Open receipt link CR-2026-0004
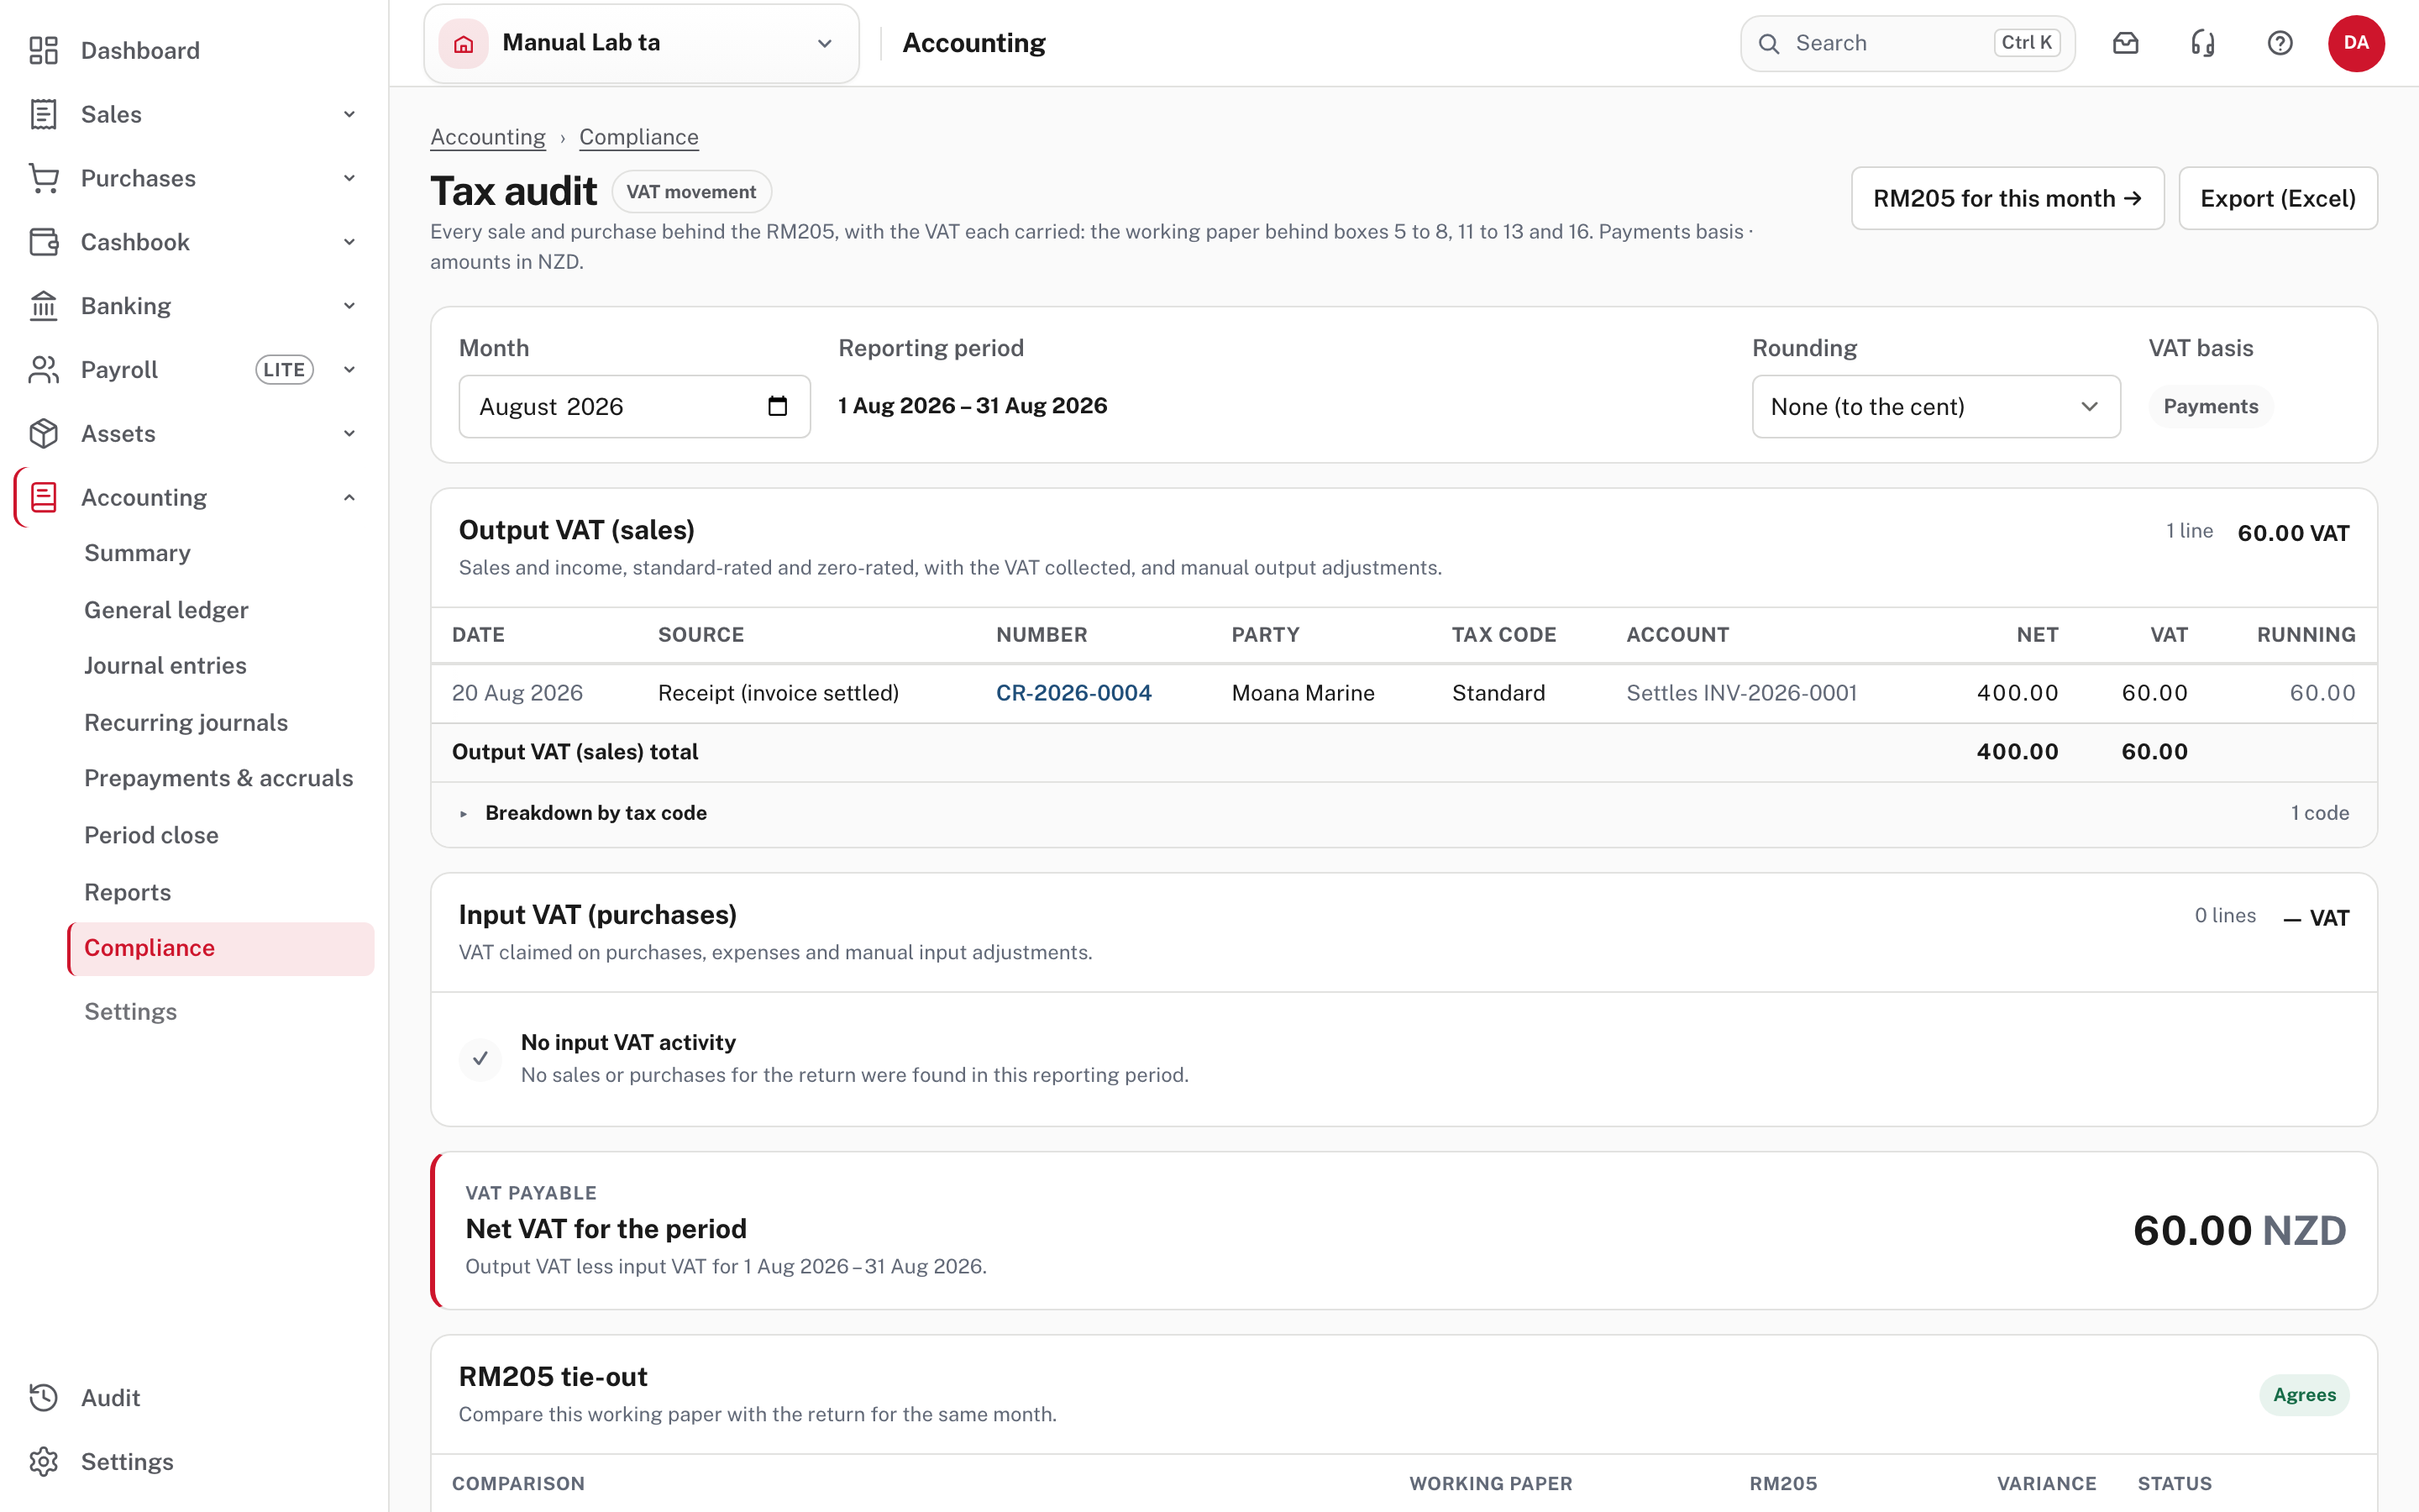Viewport: 2419px width, 1512px height. click(1073, 693)
